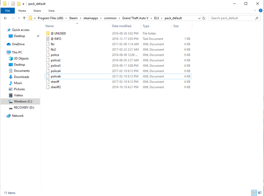Select pinned Desktop under Quick access
Image resolution: width=264 pixels, height=196 pixels.
[19, 36]
